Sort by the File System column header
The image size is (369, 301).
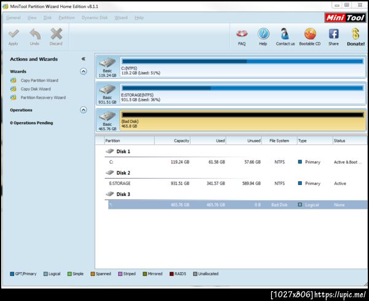coord(280,141)
